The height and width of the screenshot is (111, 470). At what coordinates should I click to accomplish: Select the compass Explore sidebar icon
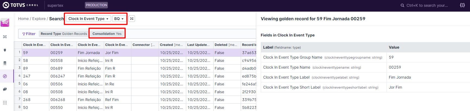tap(5, 76)
